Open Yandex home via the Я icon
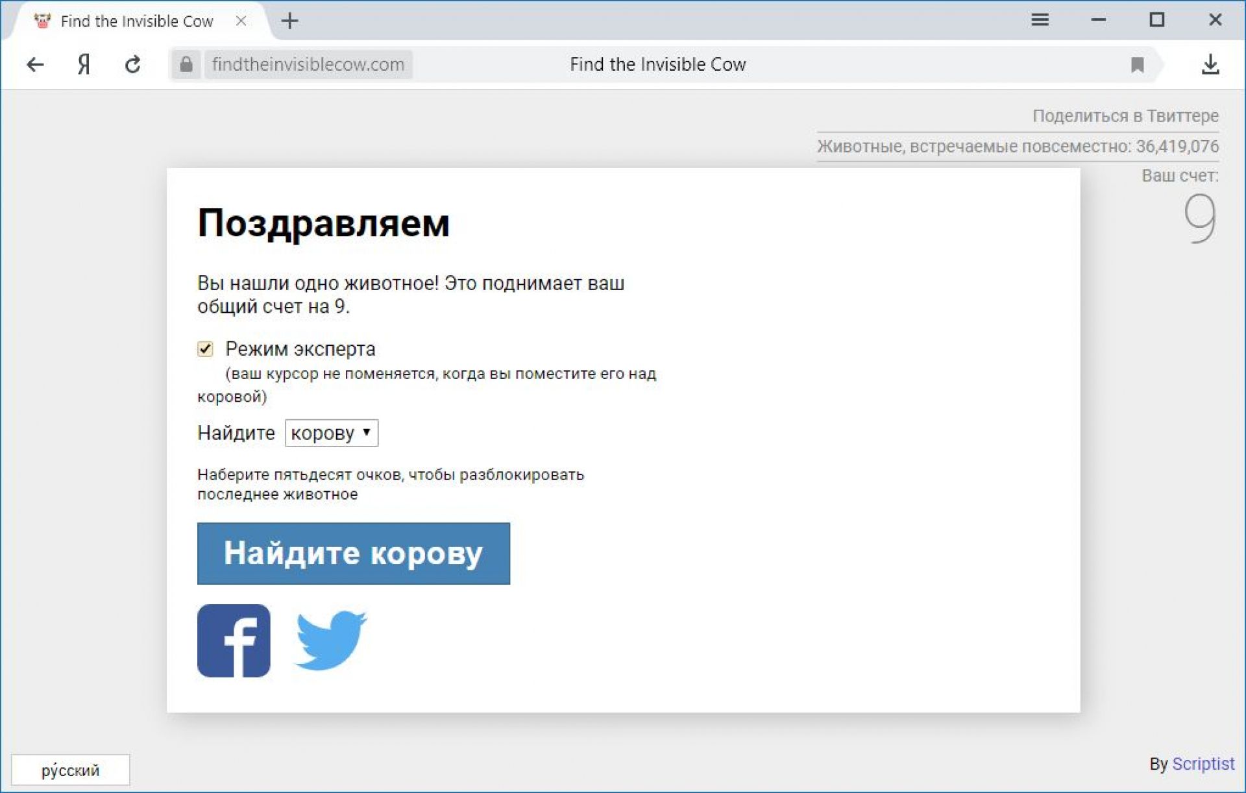This screenshot has width=1246, height=793. pyautogui.click(x=84, y=64)
